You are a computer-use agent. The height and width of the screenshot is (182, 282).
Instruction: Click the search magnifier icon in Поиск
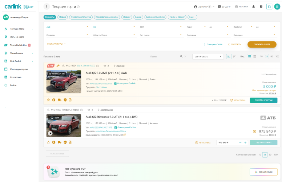181,57
